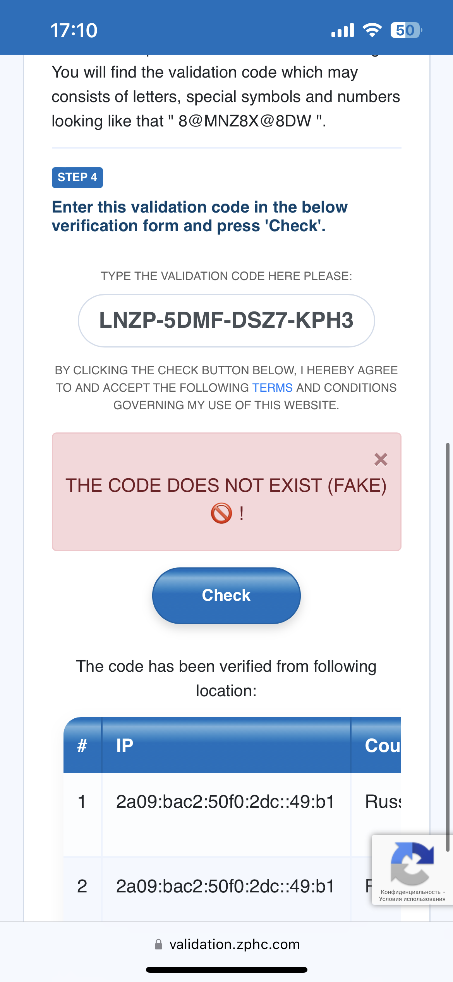Click the # column header
The width and height of the screenshot is (453, 982).
click(x=82, y=745)
